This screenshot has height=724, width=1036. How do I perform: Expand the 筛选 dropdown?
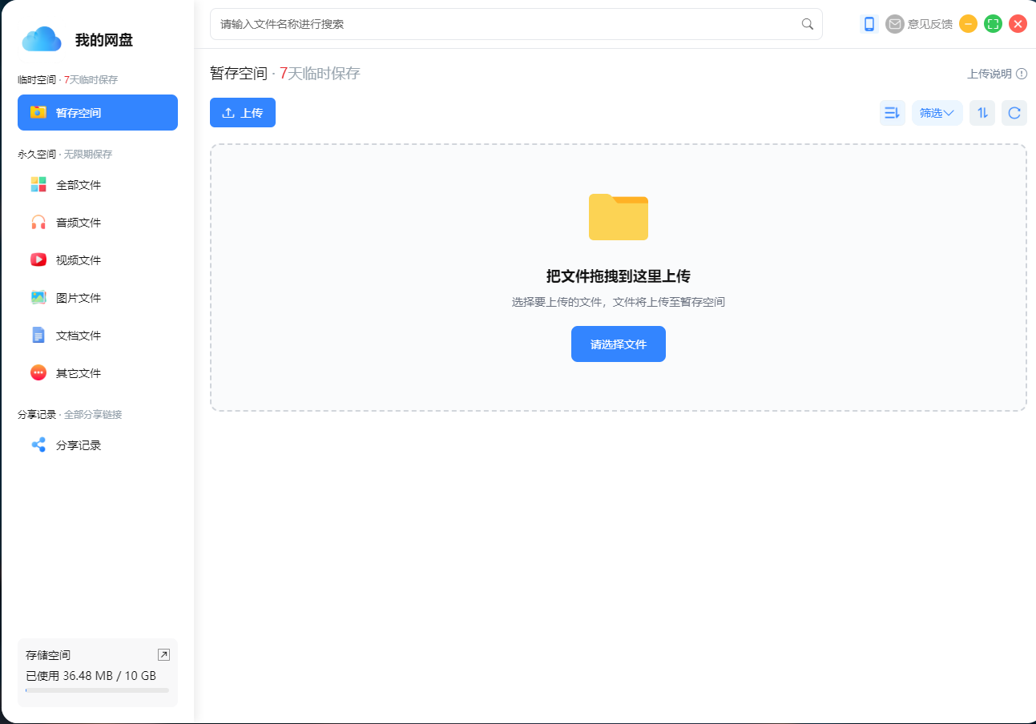[937, 113]
